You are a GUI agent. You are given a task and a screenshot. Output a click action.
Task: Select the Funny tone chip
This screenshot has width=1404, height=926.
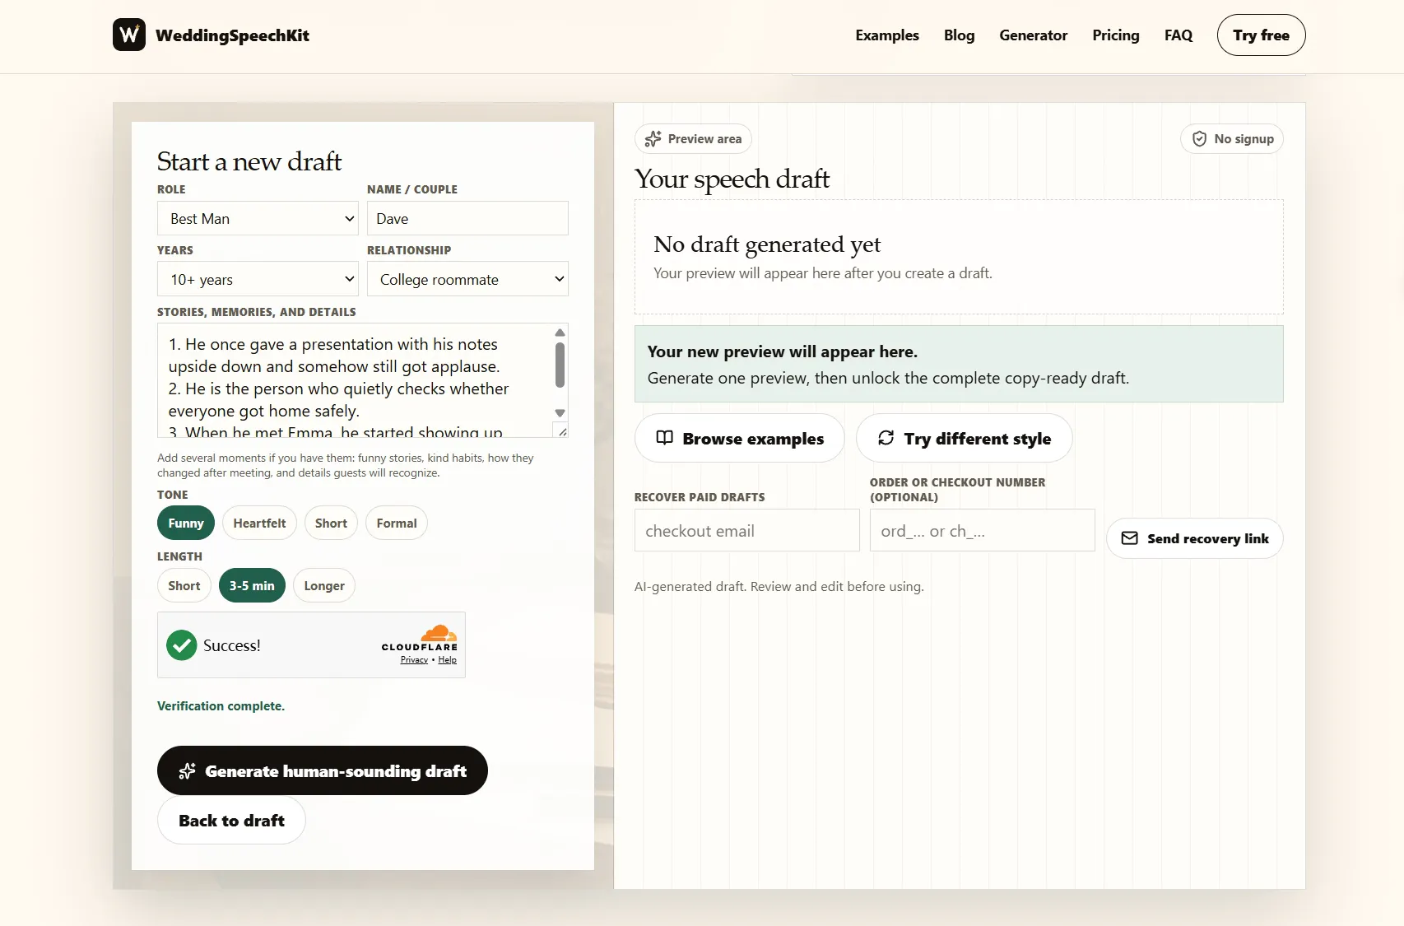186,523
